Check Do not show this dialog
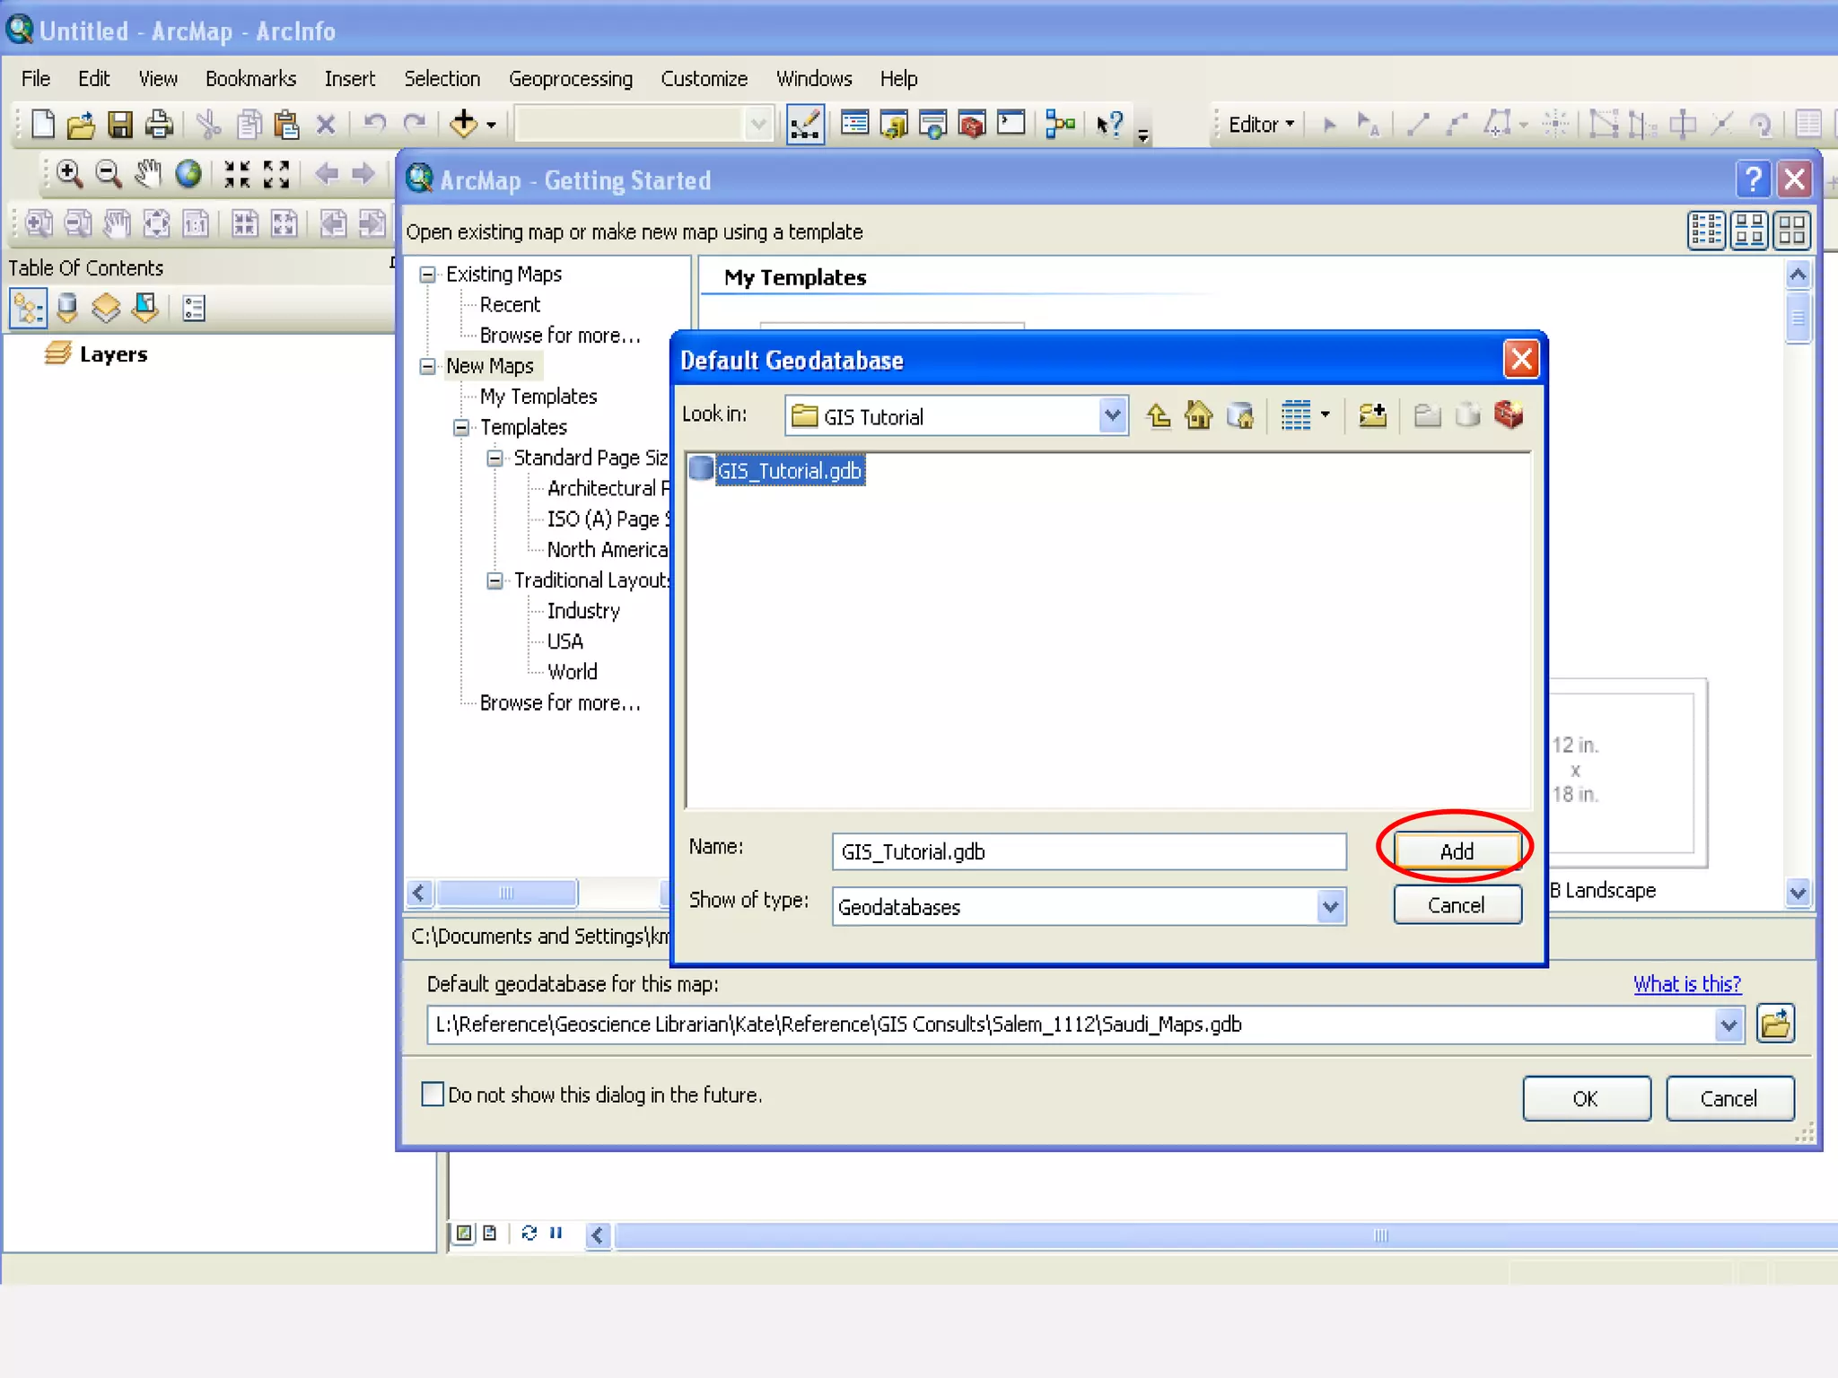This screenshot has height=1378, width=1838. click(x=433, y=1094)
